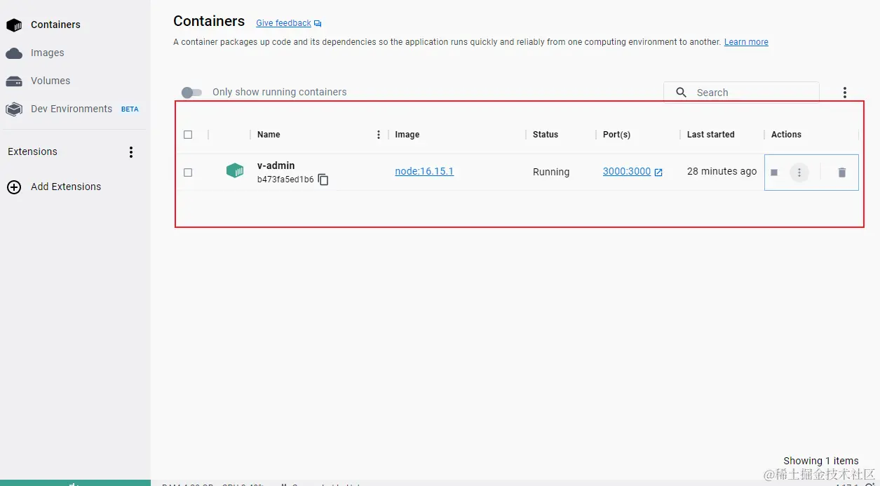Click the search magnifier icon

681,93
